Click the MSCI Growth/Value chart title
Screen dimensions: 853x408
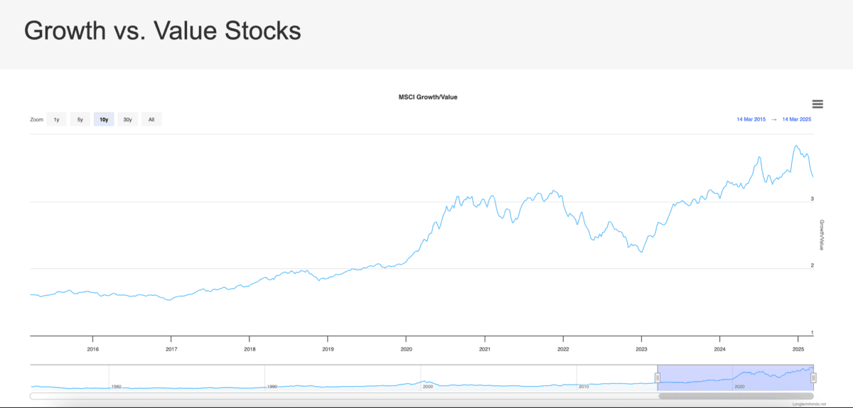point(427,97)
